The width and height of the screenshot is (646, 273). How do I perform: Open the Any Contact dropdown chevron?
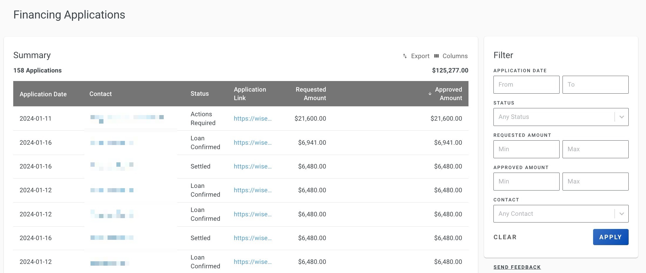[622, 214]
